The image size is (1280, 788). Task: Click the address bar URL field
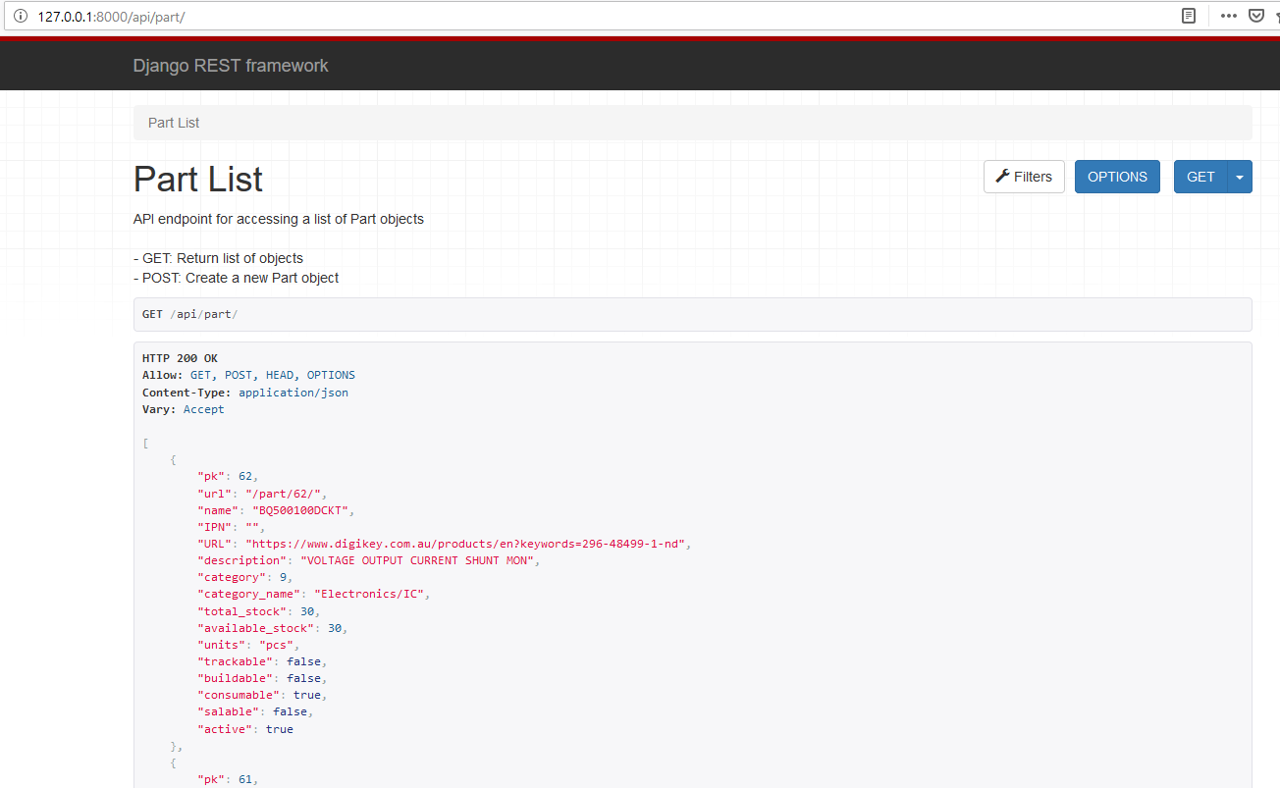589,17
